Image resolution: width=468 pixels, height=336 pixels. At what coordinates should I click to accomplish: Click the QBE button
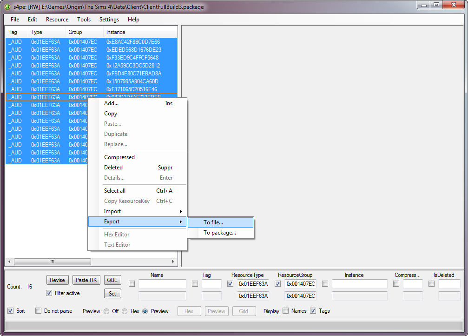point(112,280)
